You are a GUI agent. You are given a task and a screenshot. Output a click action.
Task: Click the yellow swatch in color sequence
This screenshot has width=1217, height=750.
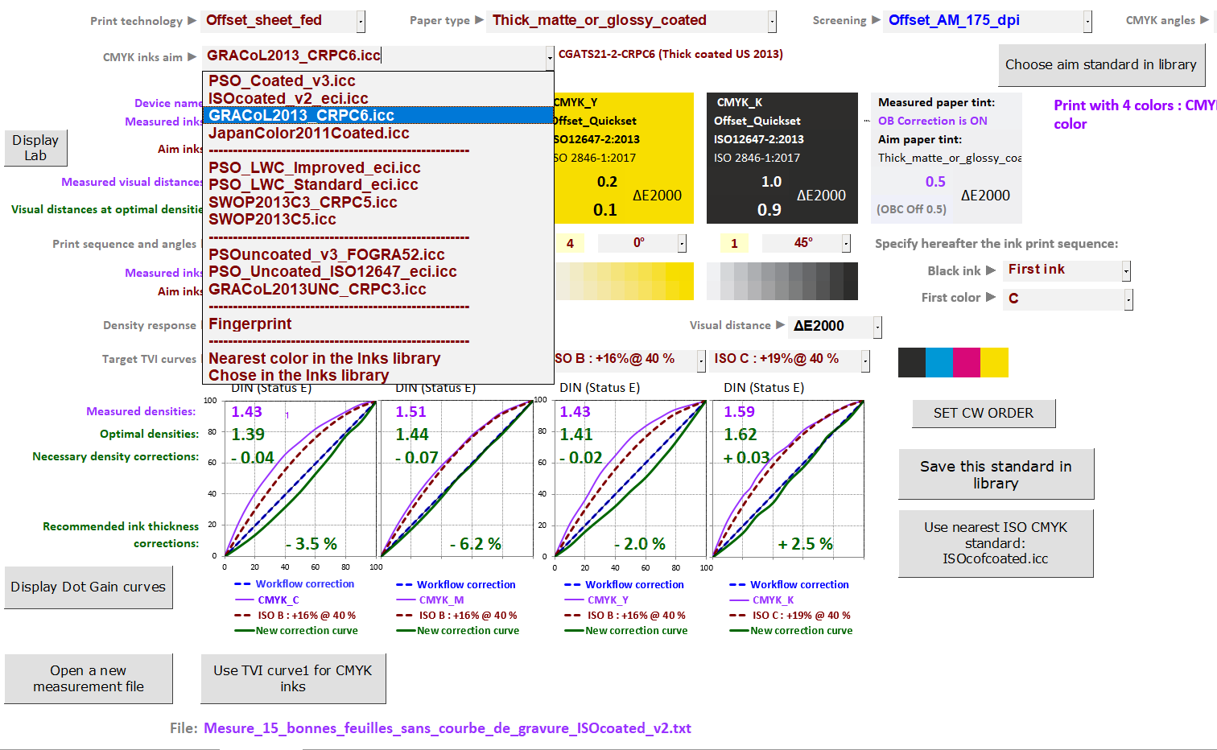pos(994,362)
